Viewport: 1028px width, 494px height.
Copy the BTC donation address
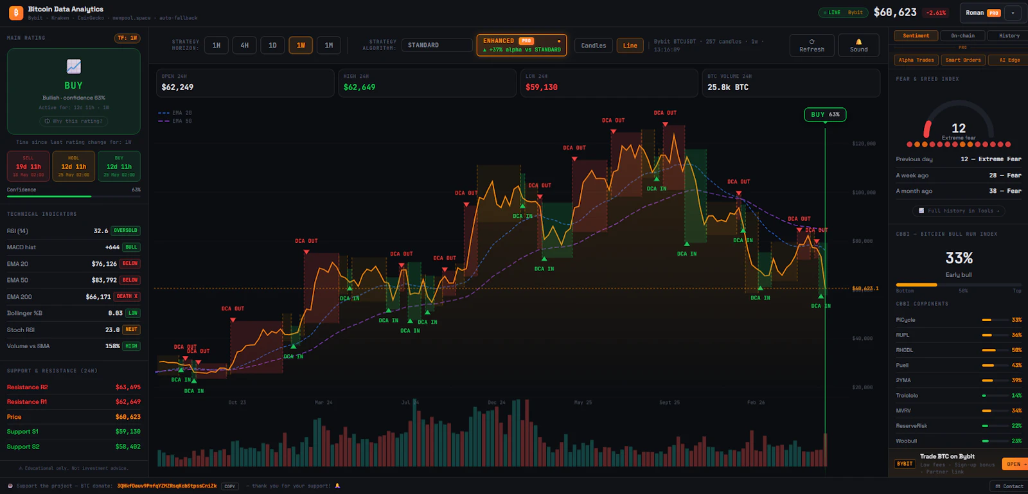229,486
